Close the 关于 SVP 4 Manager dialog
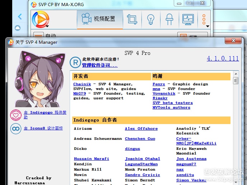The width and height of the screenshot is (247, 185). 233,41
